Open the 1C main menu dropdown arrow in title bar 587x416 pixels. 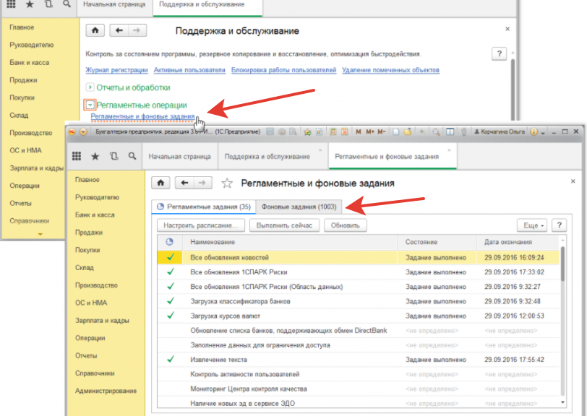83,131
